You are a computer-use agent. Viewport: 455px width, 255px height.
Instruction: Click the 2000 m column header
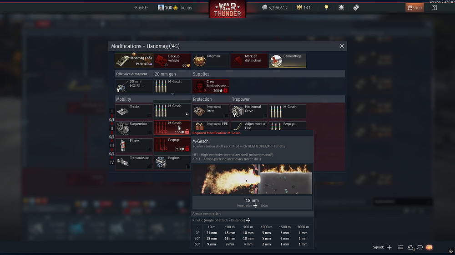click(303, 227)
